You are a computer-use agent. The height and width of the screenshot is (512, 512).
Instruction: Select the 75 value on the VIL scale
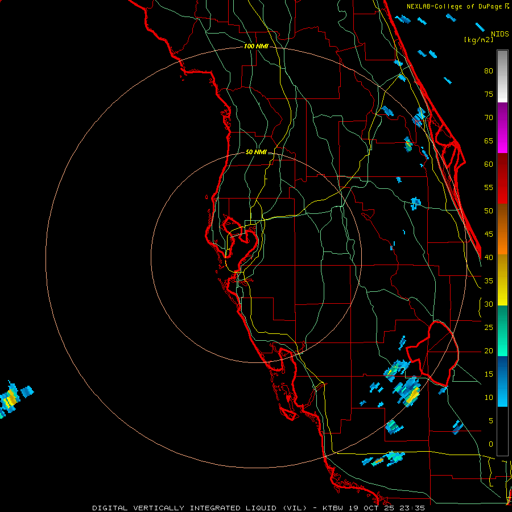click(489, 94)
